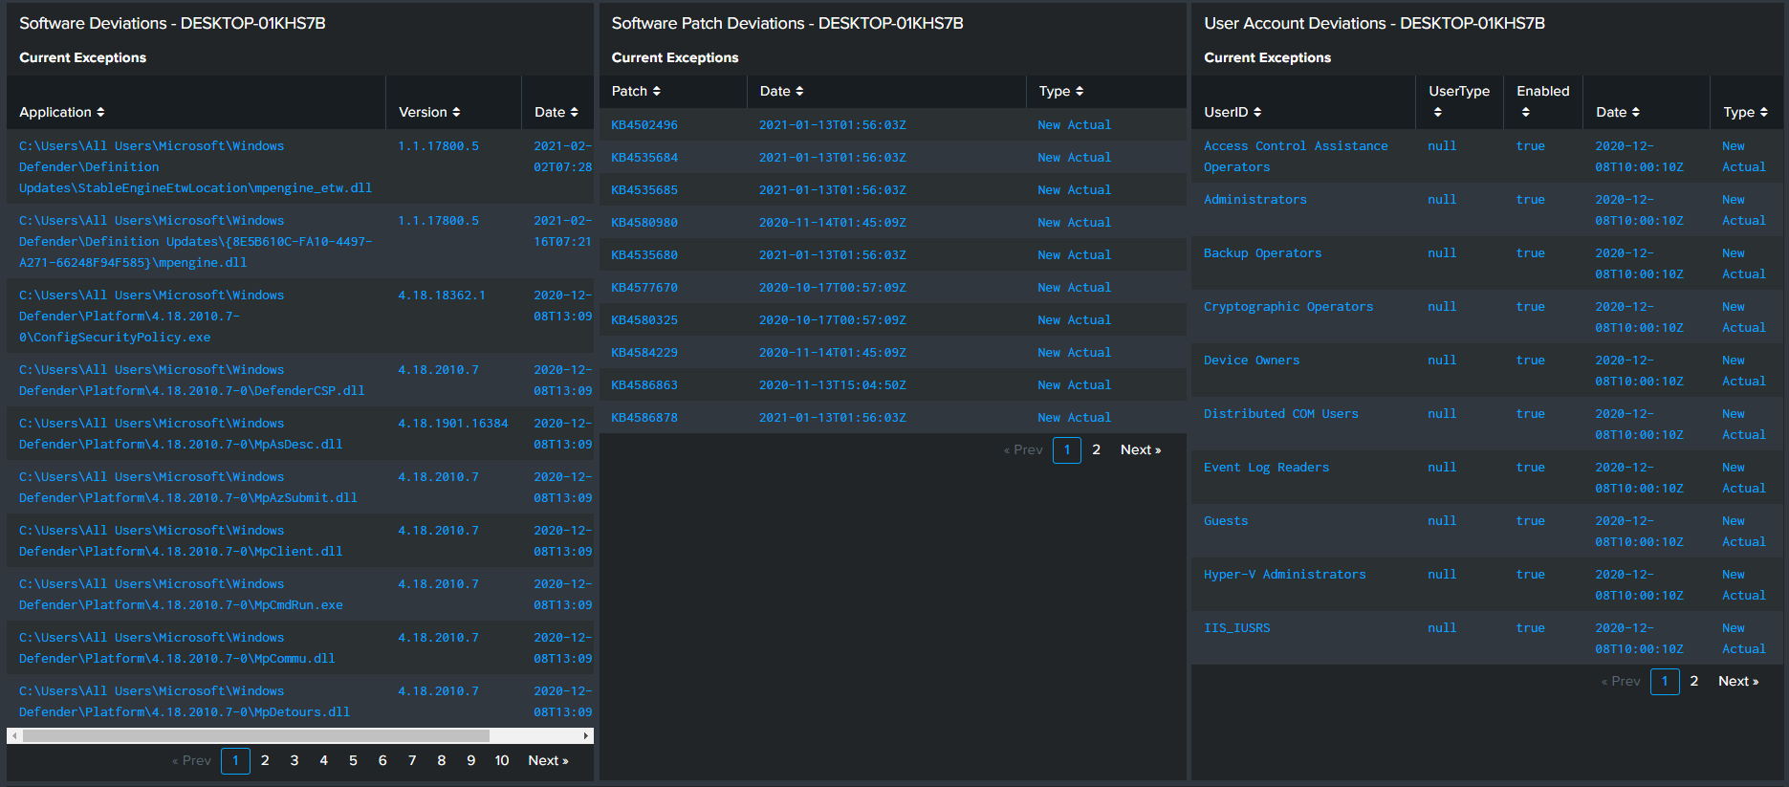Image resolution: width=1789 pixels, height=787 pixels.
Task: Sort patch table by Date column
Action: click(x=781, y=91)
